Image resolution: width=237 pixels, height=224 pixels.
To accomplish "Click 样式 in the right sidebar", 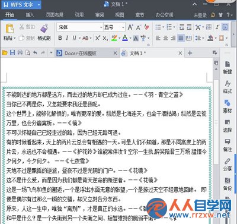I will click(228, 87).
